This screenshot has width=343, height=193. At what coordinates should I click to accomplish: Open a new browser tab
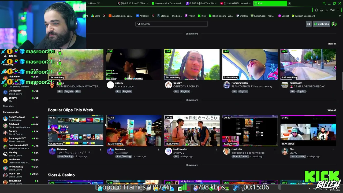click(289, 3)
